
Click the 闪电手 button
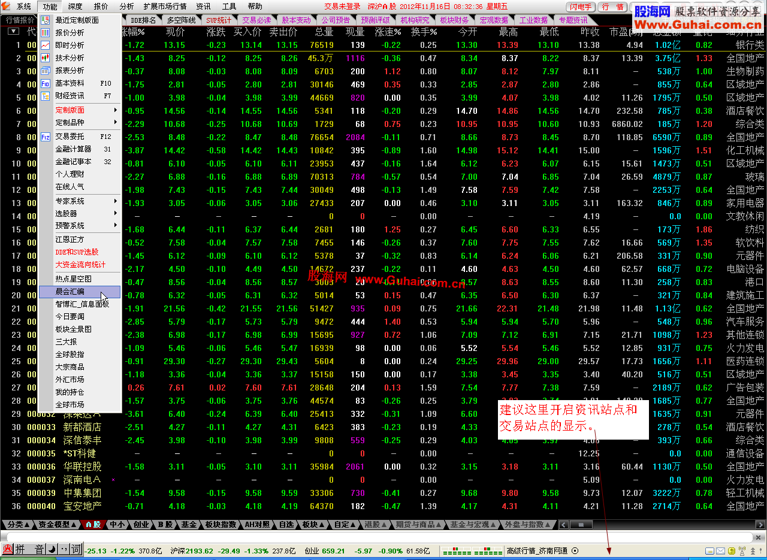581,7
